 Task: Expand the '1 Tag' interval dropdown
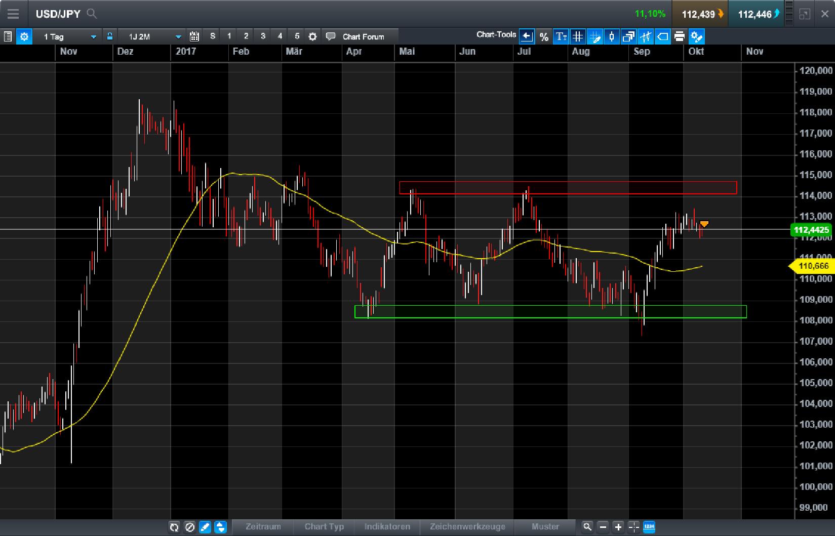coord(93,36)
